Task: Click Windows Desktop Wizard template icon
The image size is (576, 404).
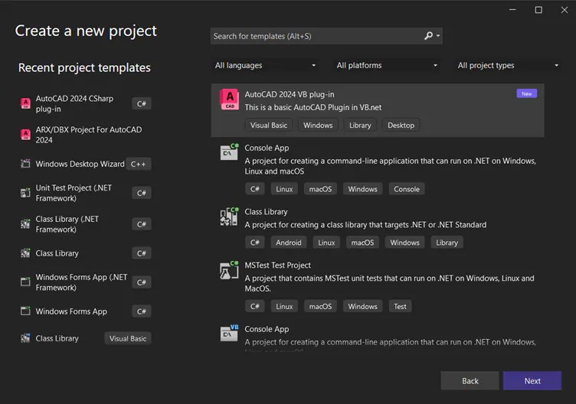Action: (x=25, y=164)
